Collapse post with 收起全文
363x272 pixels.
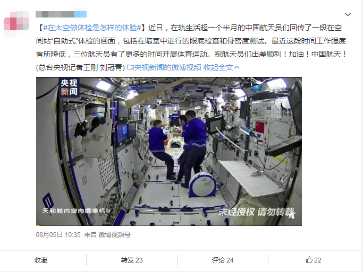click(x=218, y=67)
